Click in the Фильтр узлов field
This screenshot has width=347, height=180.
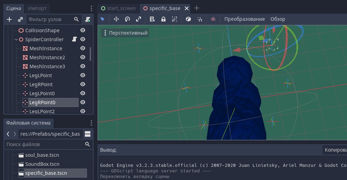pyautogui.click(x=54, y=19)
